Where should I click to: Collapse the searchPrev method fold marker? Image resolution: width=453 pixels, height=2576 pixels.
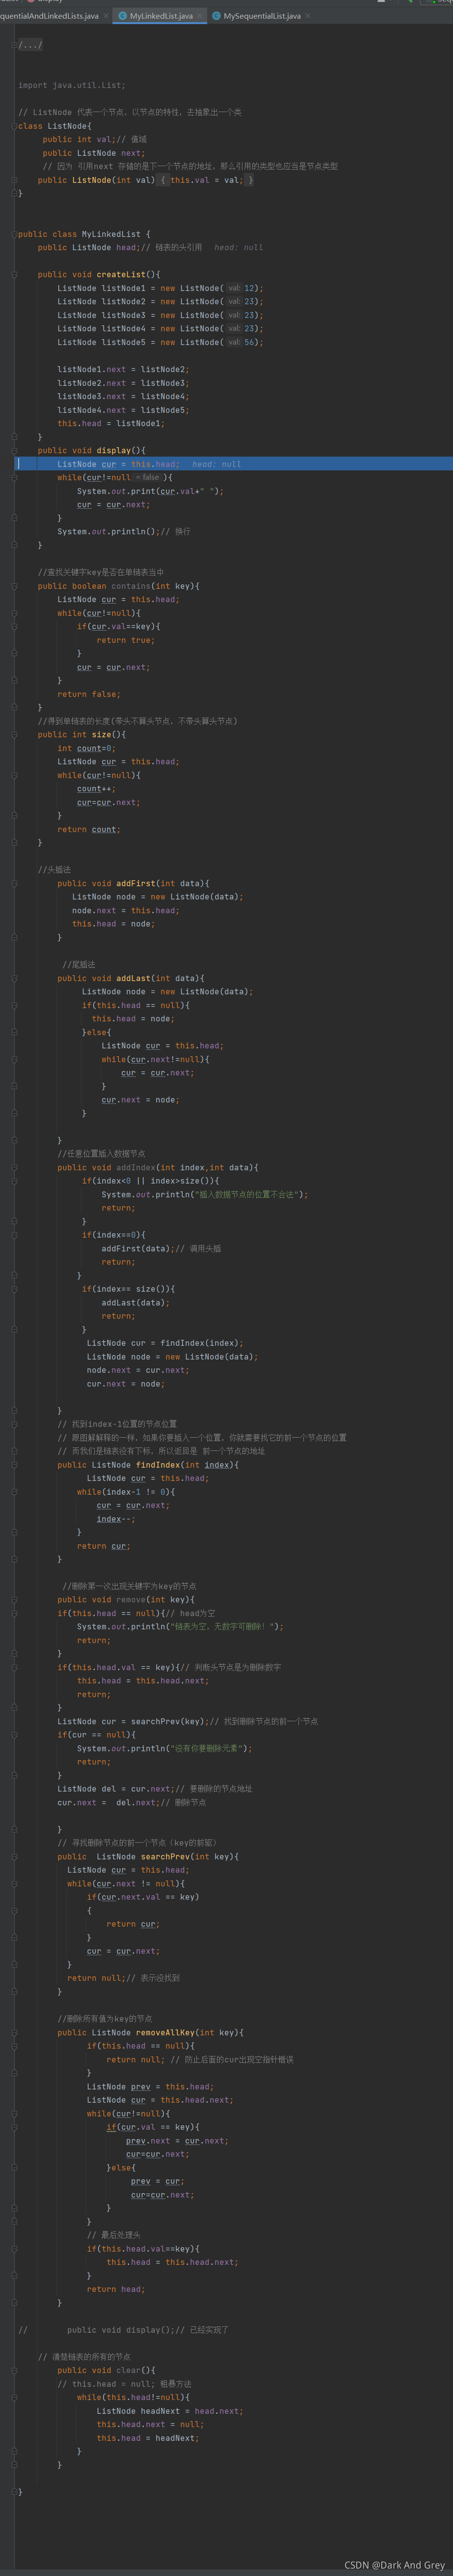tap(15, 1856)
